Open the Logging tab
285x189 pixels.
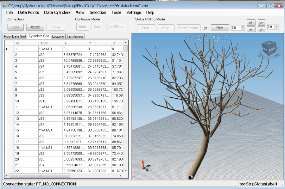(x=58, y=36)
